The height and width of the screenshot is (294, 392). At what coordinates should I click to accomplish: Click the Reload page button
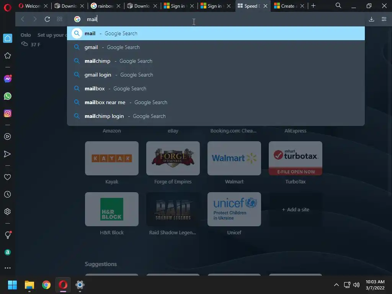coord(47,19)
